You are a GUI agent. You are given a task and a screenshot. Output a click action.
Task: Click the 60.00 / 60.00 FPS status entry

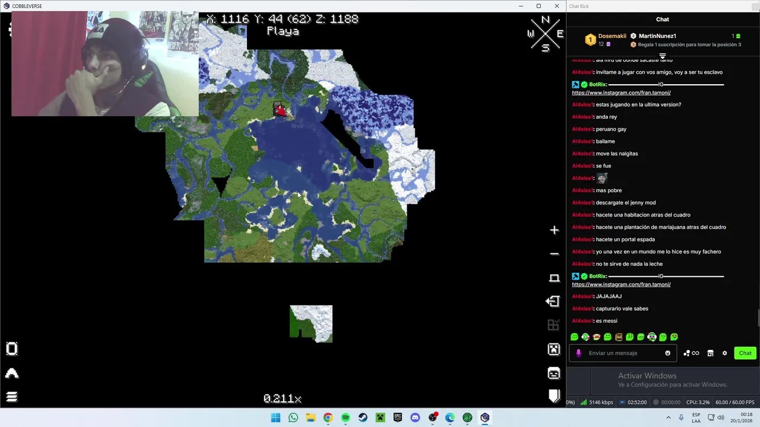(736, 402)
